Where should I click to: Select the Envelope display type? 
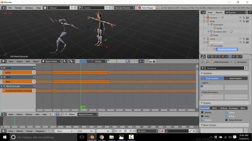tap(233, 108)
